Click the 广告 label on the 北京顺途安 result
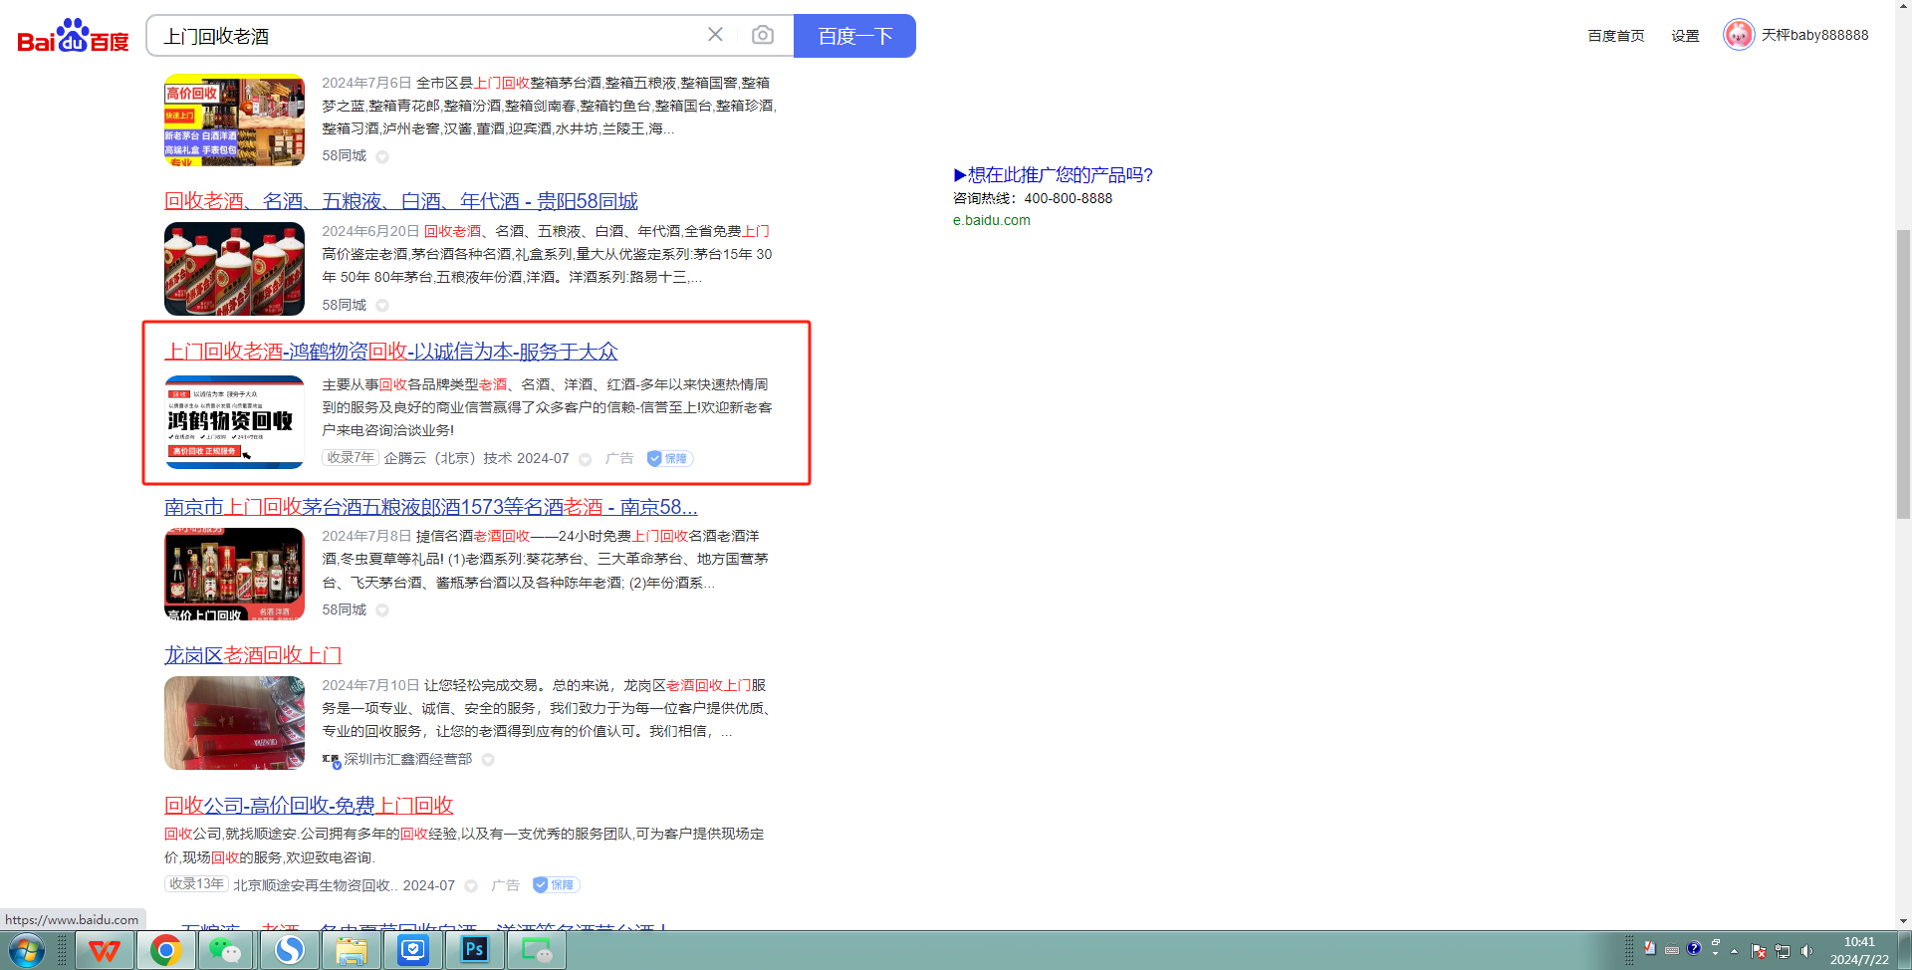Screen dimensions: 1912x970 click(506, 885)
